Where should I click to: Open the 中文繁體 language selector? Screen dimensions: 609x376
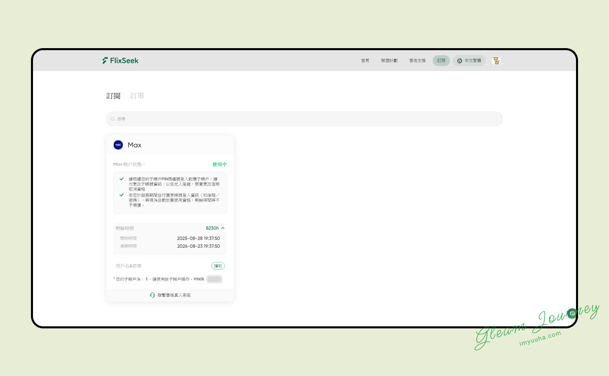(x=469, y=61)
